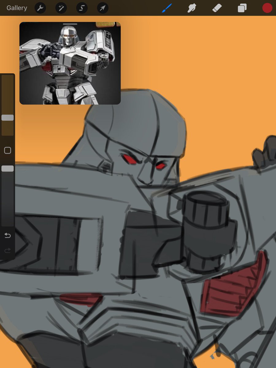Image resolution: width=276 pixels, height=368 pixels.
Task: Undo the last stroke
Action: pyautogui.click(x=8, y=236)
